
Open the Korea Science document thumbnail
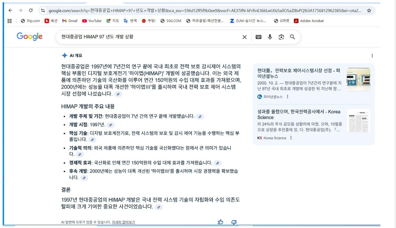pos(358,120)
